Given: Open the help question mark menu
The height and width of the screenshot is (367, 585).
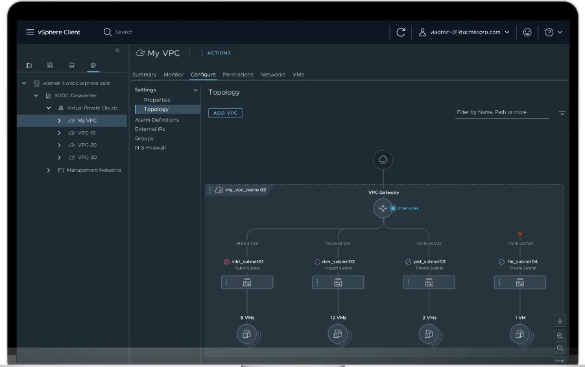Looking at the screenshot, I should pos(553,32).
